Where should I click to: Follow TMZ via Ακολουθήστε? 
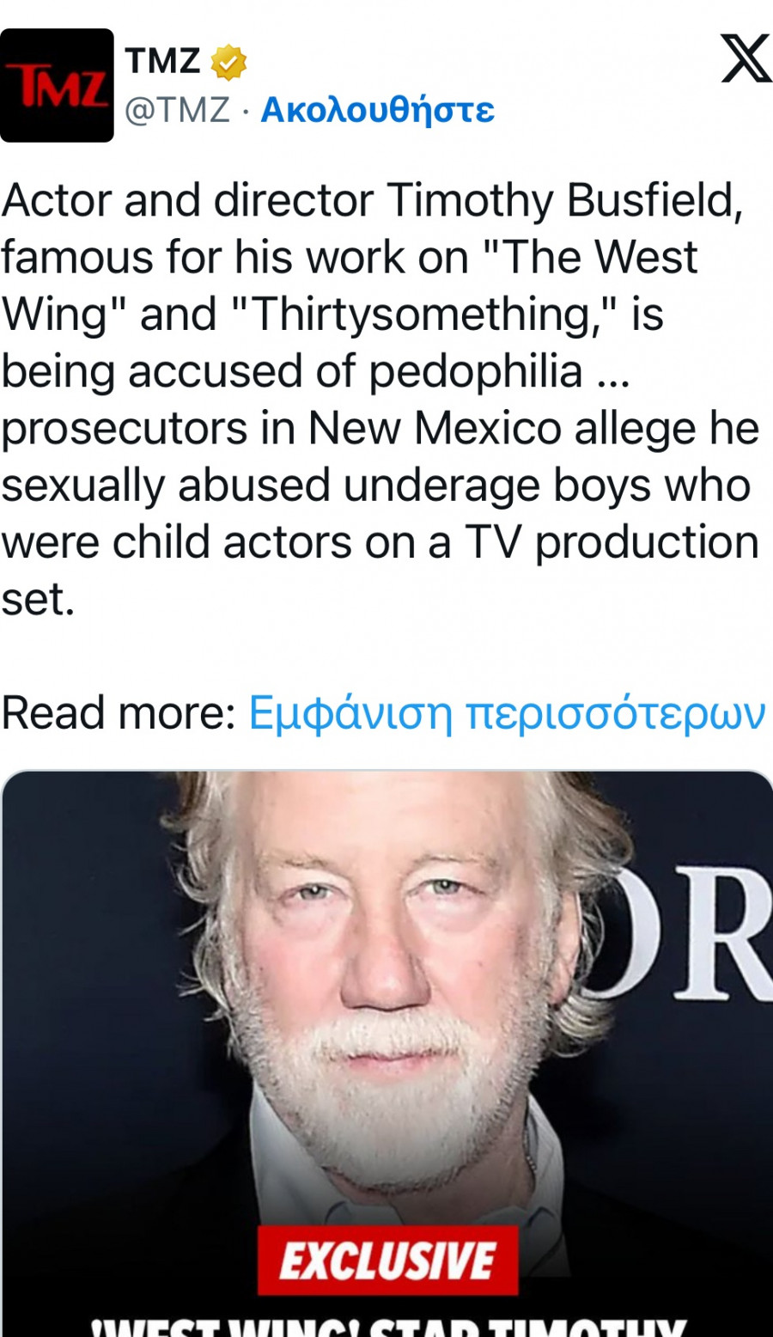pyautogui.click(x=377, y=110)
